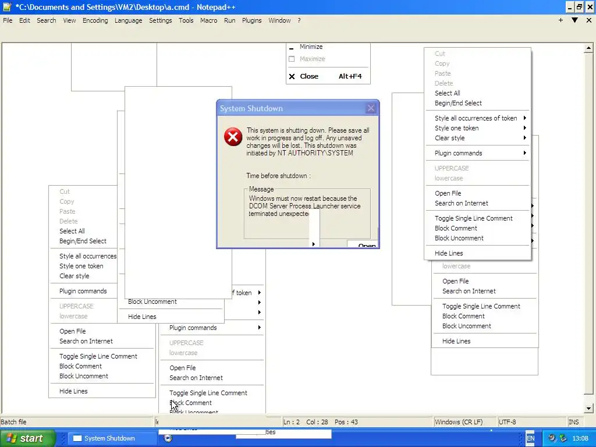Open the Settings menu in menu bar
This screenshot has height=447, width=596.
pyautogui.click(x=161, y=20)
